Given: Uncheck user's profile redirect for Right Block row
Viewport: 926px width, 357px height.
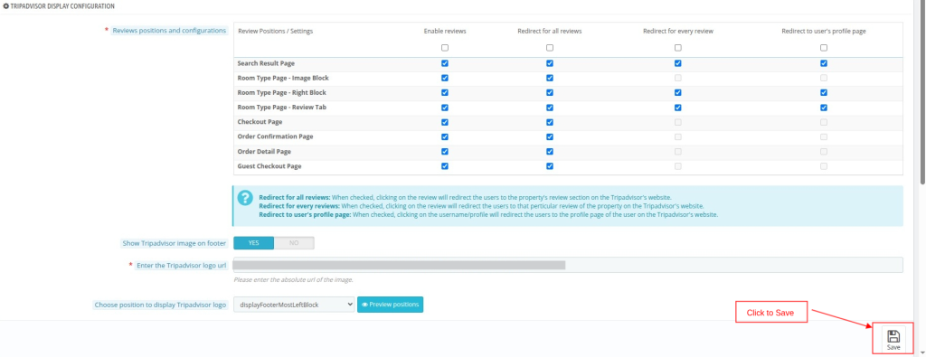Looking at the screenshot, I should coord(824,93).
